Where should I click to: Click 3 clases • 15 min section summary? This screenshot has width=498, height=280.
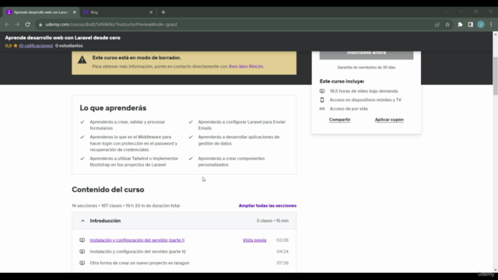272,221
